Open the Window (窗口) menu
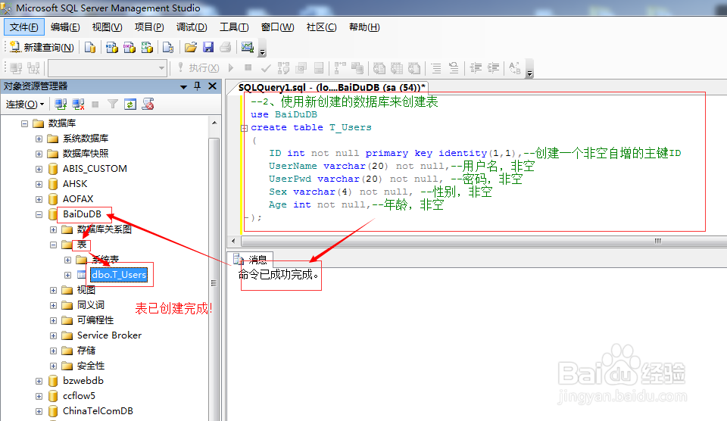 [x=277, y=27]
